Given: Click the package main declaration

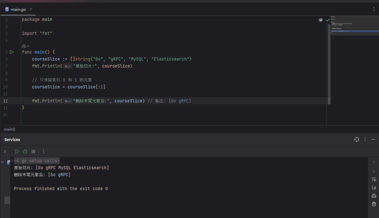Looking at the screenshot, I should point(37,19).
